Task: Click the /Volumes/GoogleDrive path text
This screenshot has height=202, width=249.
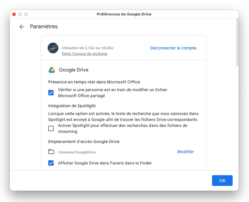Action: 77,152
